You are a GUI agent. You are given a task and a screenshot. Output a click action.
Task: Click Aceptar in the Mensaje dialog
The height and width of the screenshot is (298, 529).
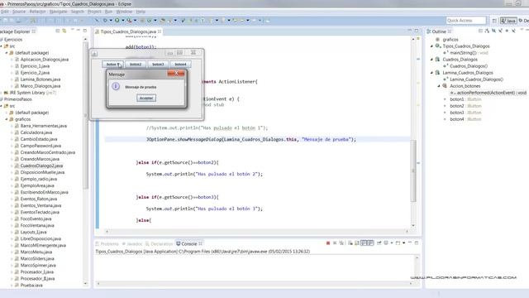point(146,98)
